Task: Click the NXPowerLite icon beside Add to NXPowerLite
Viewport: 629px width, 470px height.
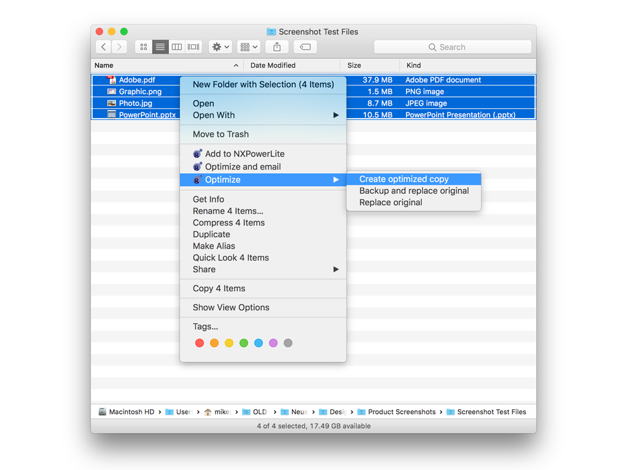Action: [x=197, y=154]
